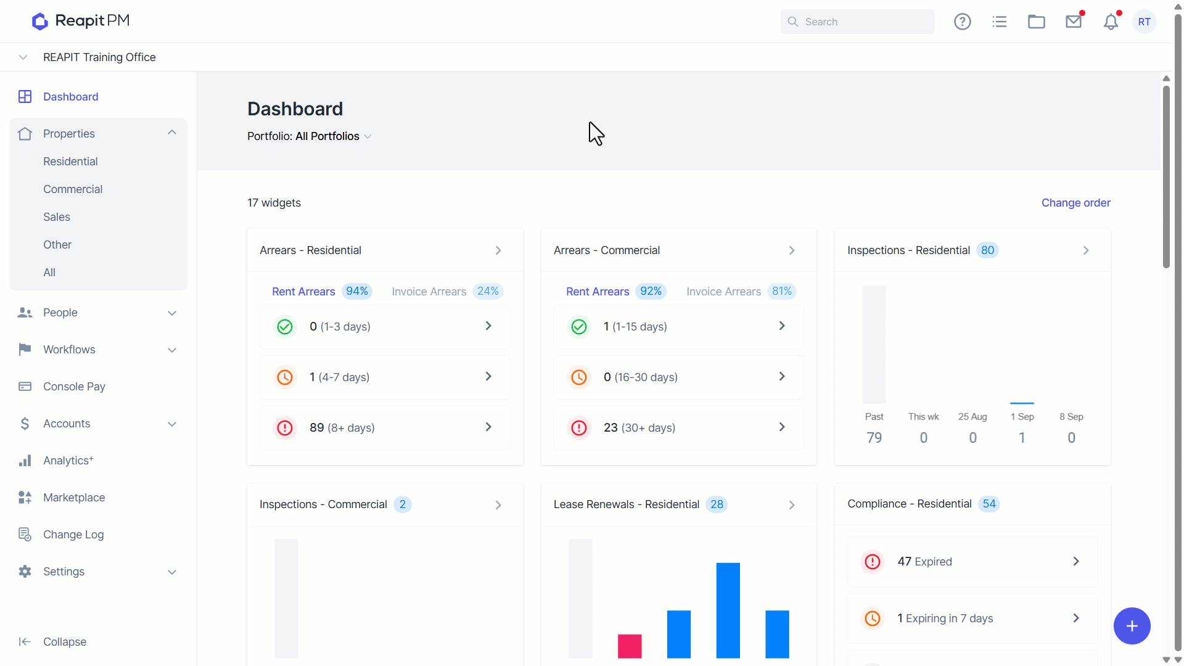Select Rent Arrears tab in Arrears - Commercial
This screenshot has width=1184, height=666.
click(598, 292)
